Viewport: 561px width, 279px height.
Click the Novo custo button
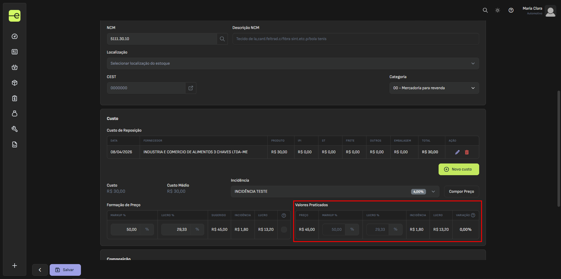pos(458,169)
